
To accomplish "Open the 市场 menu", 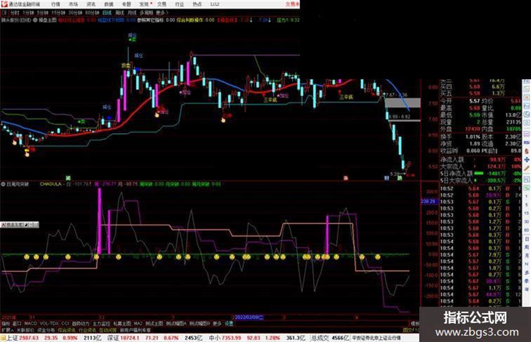I will 73,4.
